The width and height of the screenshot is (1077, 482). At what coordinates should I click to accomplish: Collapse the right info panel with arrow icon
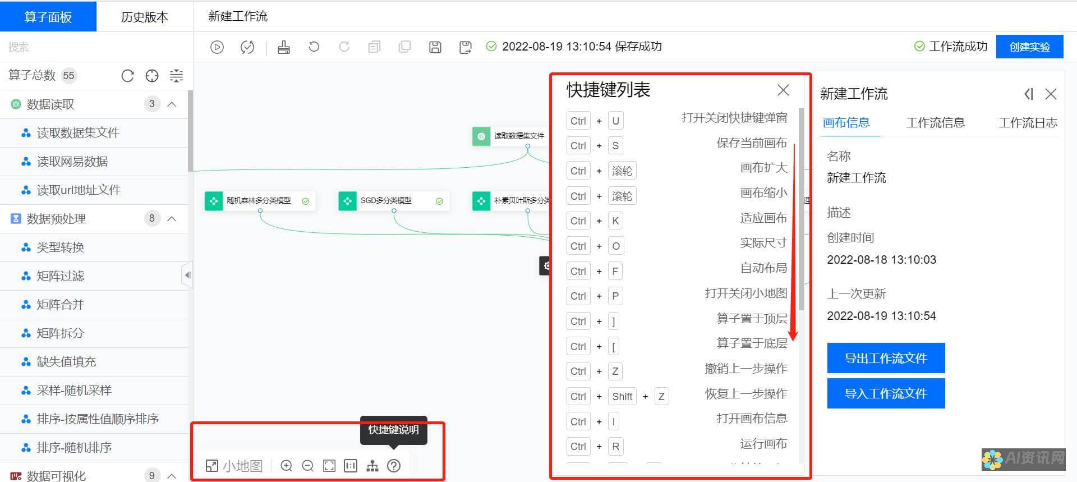point(1028,94)
